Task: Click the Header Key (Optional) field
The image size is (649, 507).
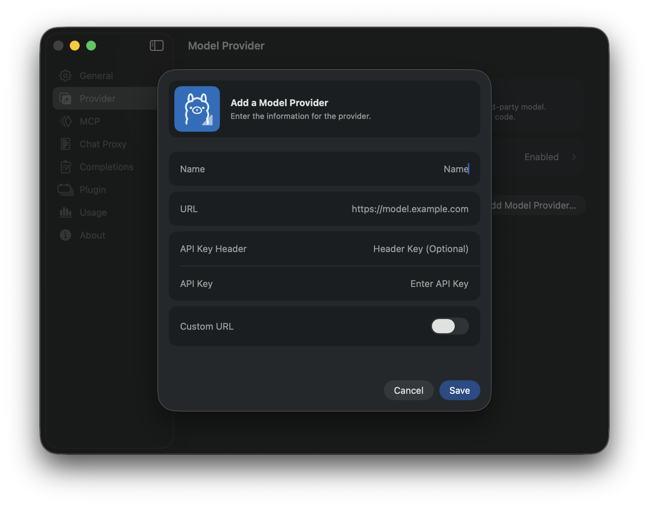Action: coord(324,249)
